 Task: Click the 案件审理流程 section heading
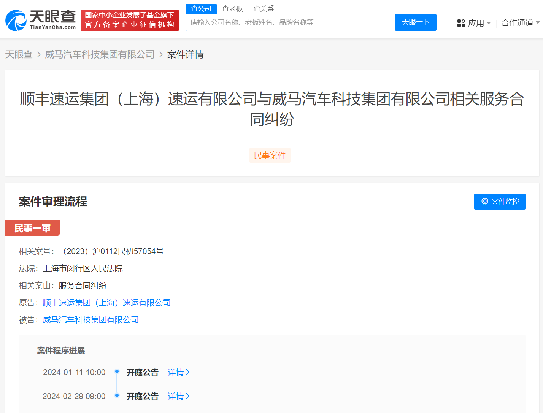tap(53, 202)
